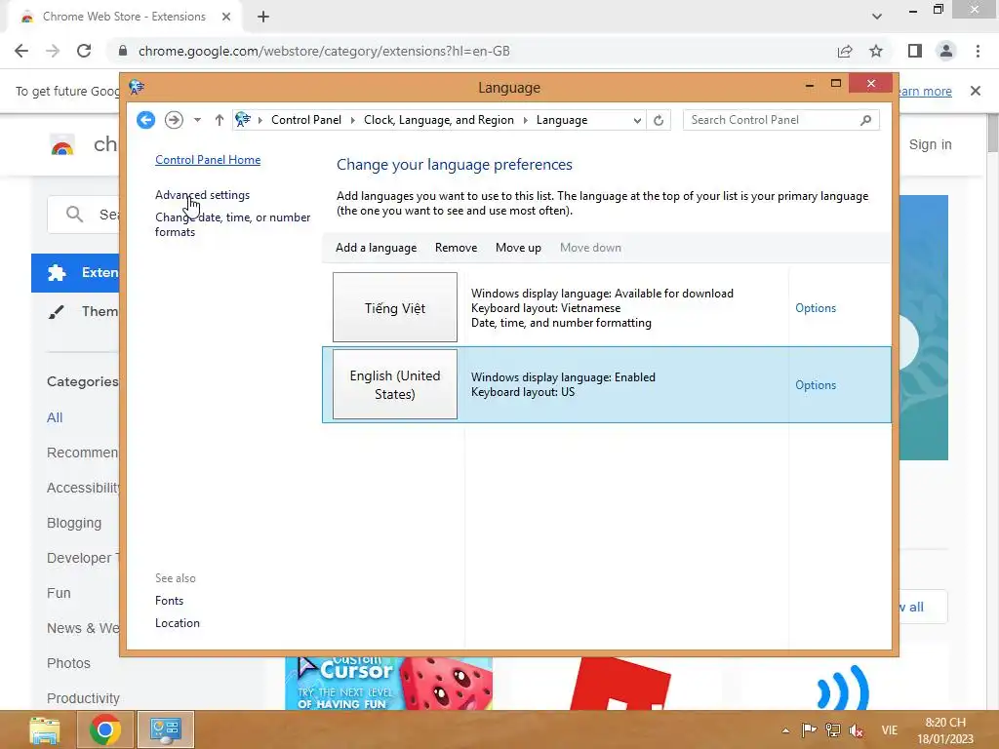Choose the Blogging category
Screen dimensions: 999x749
pyautogui.click(x=74, y=523)
